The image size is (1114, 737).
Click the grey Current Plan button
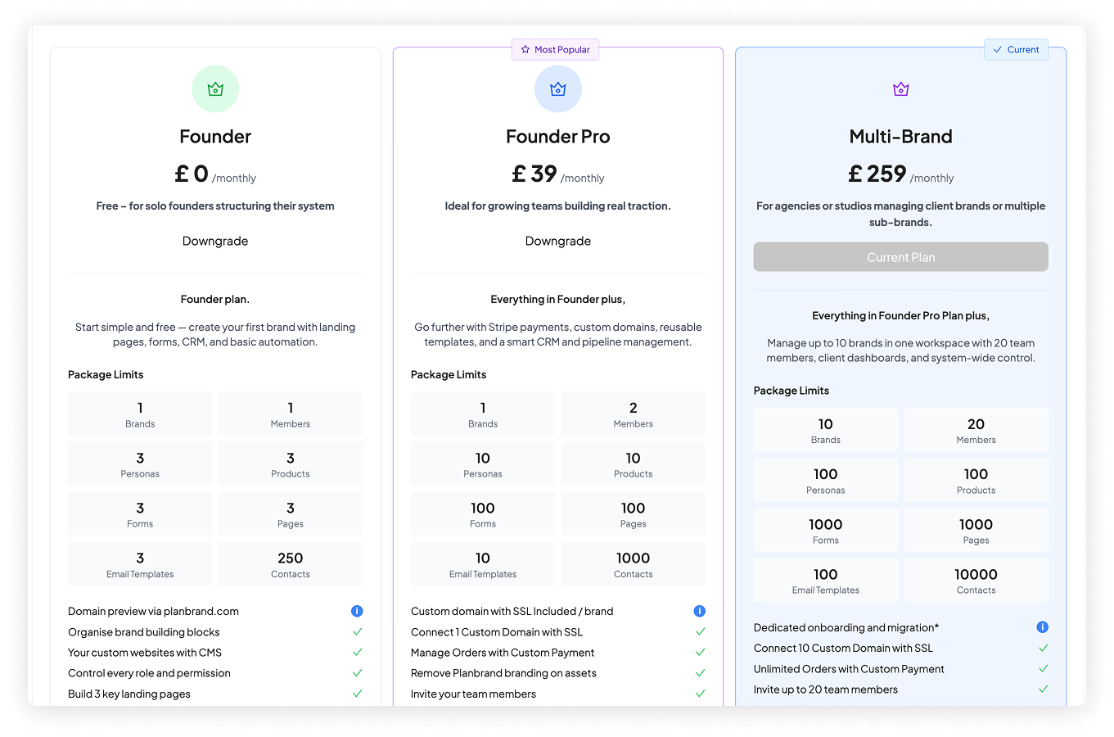click(x=900, y=257)
